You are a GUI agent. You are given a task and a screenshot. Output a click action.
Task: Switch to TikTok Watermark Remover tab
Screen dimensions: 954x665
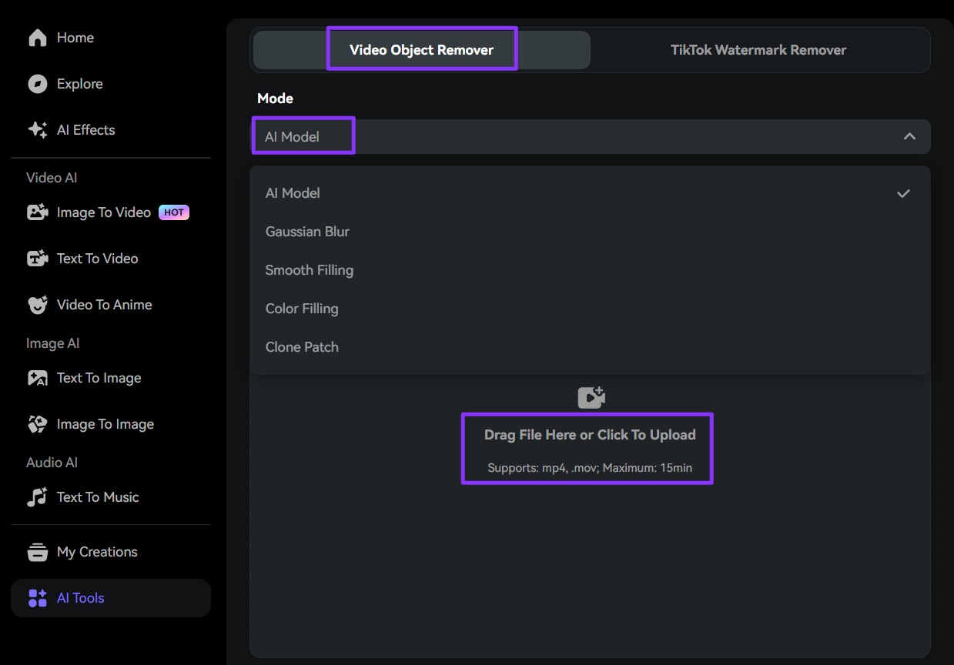click(x=758, y=50)
